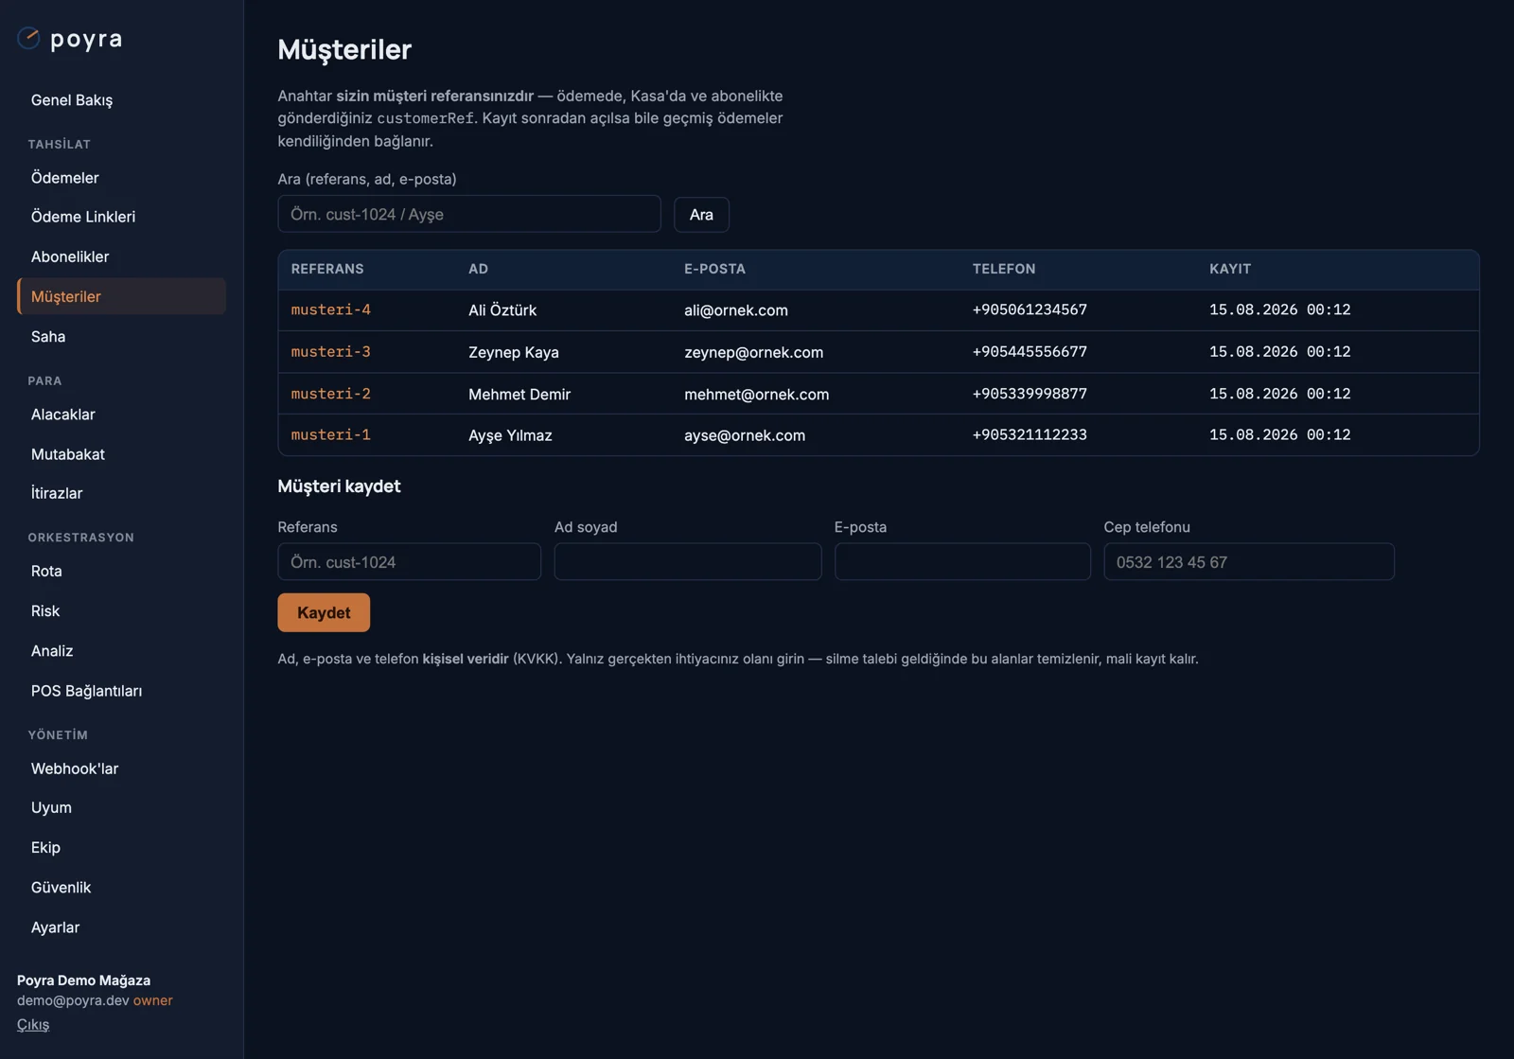1514x1059 pixels.
Task: Click email mehmet@ornek.com
Action: click(x=757, y=394)
